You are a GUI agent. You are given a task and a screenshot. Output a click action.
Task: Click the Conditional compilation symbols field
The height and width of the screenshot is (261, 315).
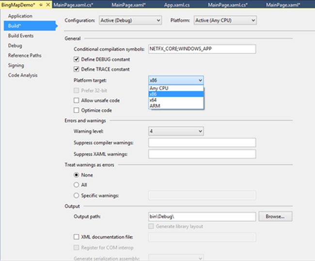tap(202, 49)
